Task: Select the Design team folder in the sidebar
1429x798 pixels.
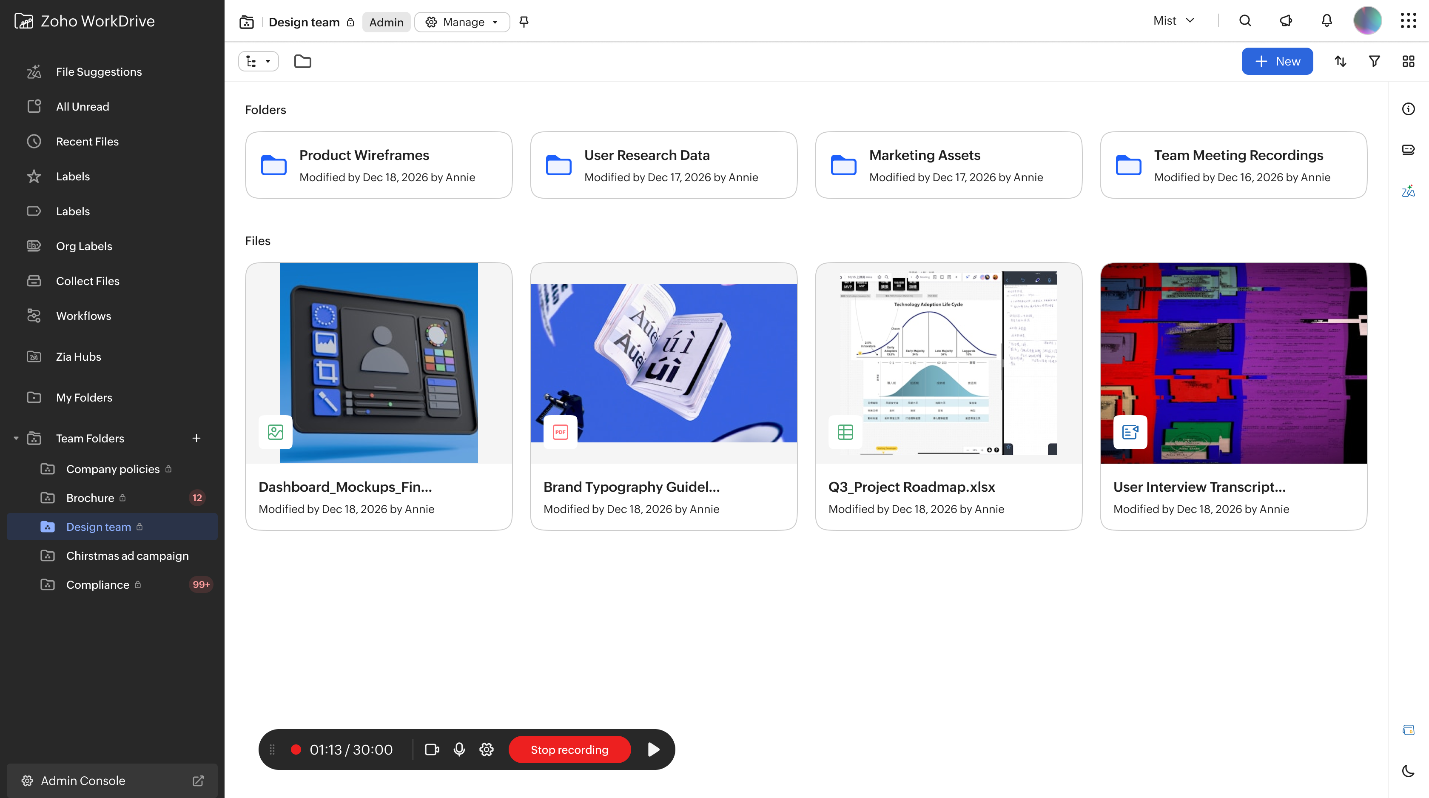Action: tap(112, 527)
